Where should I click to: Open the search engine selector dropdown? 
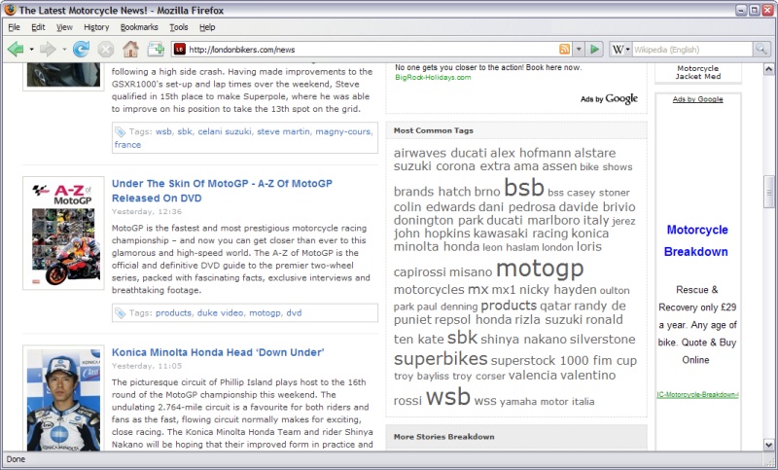click(627, 49)
